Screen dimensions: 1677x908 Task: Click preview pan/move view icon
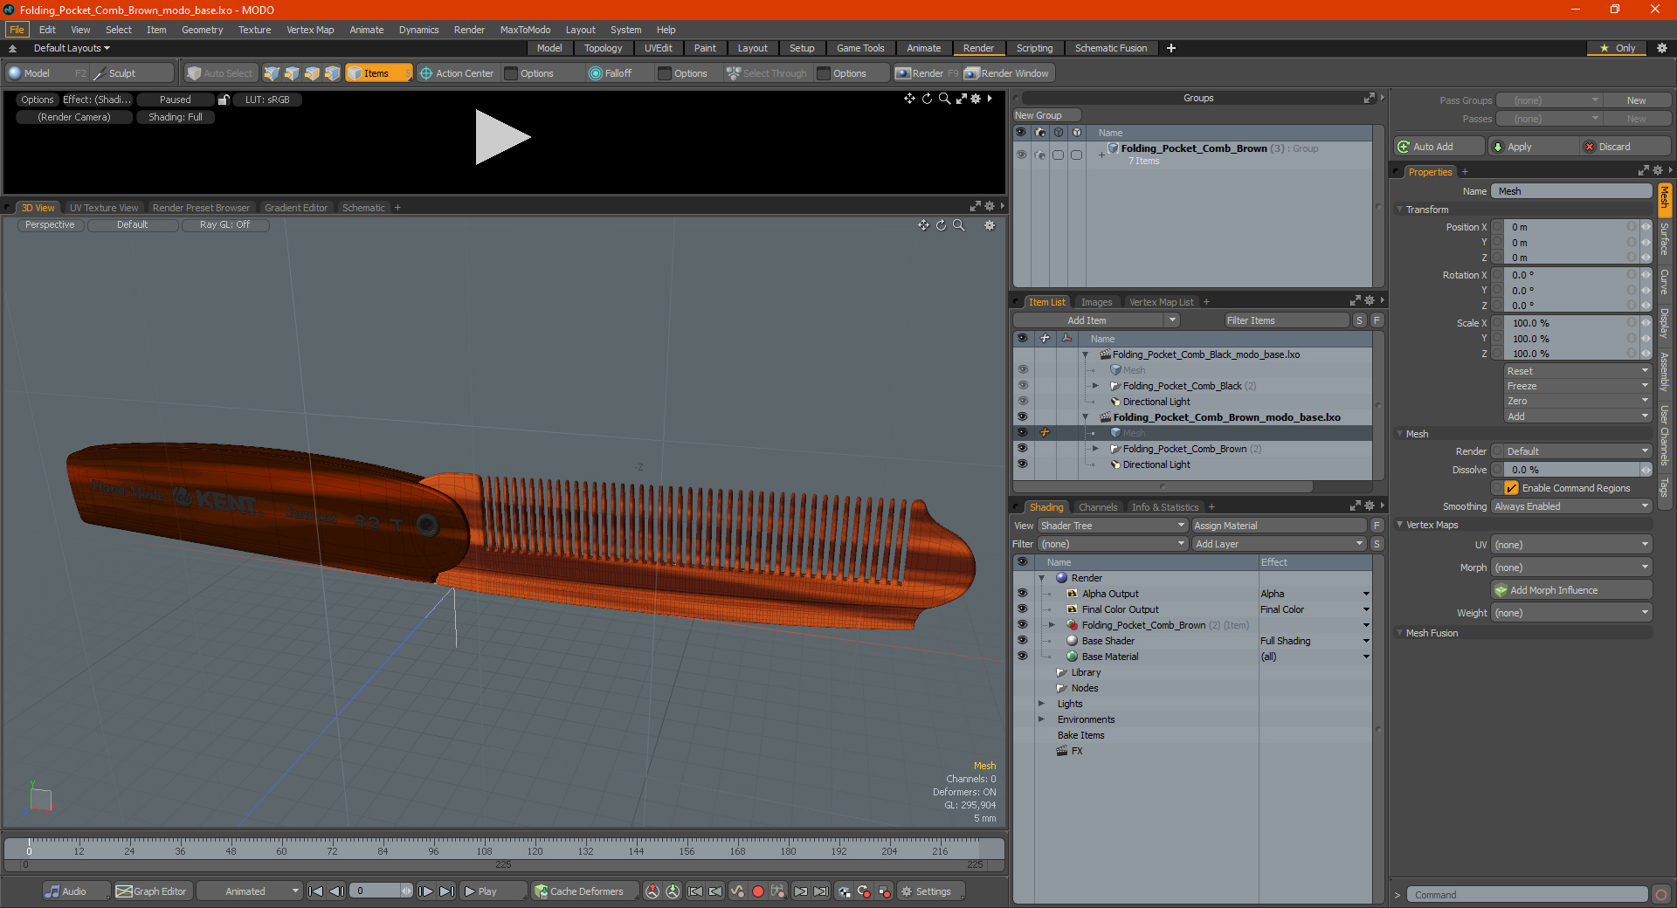pos(909,99)
